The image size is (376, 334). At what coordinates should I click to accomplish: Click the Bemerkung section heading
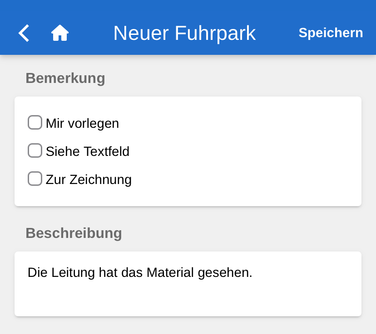point(65,78)
